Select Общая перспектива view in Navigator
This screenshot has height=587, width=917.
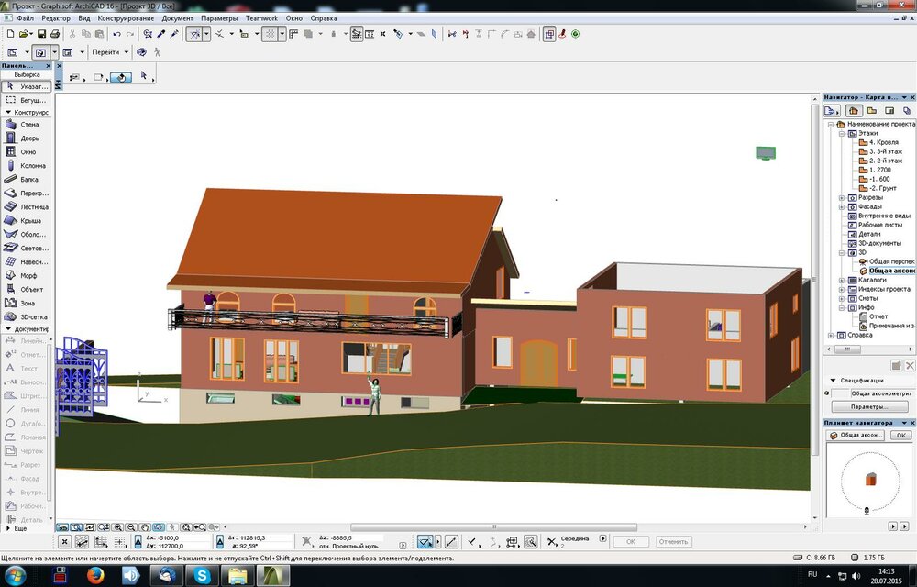[x=889, y=261]
